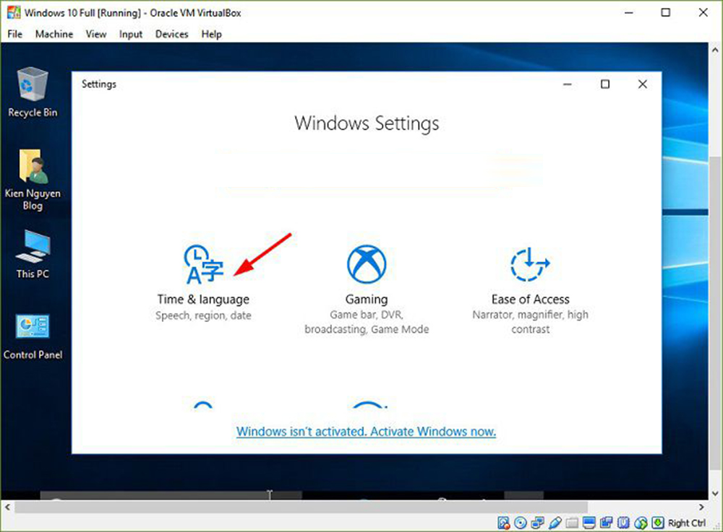Screen dimensions: 723x532
Task: Open the Gaming Xbox icon
Action: pyautogui.click(x=367, y=263)
